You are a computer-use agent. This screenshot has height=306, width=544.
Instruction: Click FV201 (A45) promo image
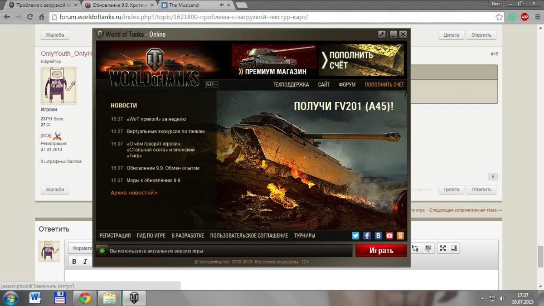312,160
